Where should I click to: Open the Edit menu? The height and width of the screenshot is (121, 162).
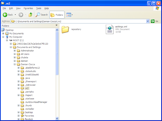click(x=11, y=8)
